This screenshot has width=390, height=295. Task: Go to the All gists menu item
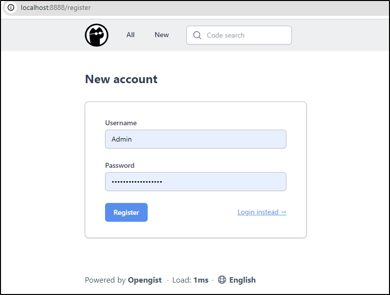coord(130,35)
